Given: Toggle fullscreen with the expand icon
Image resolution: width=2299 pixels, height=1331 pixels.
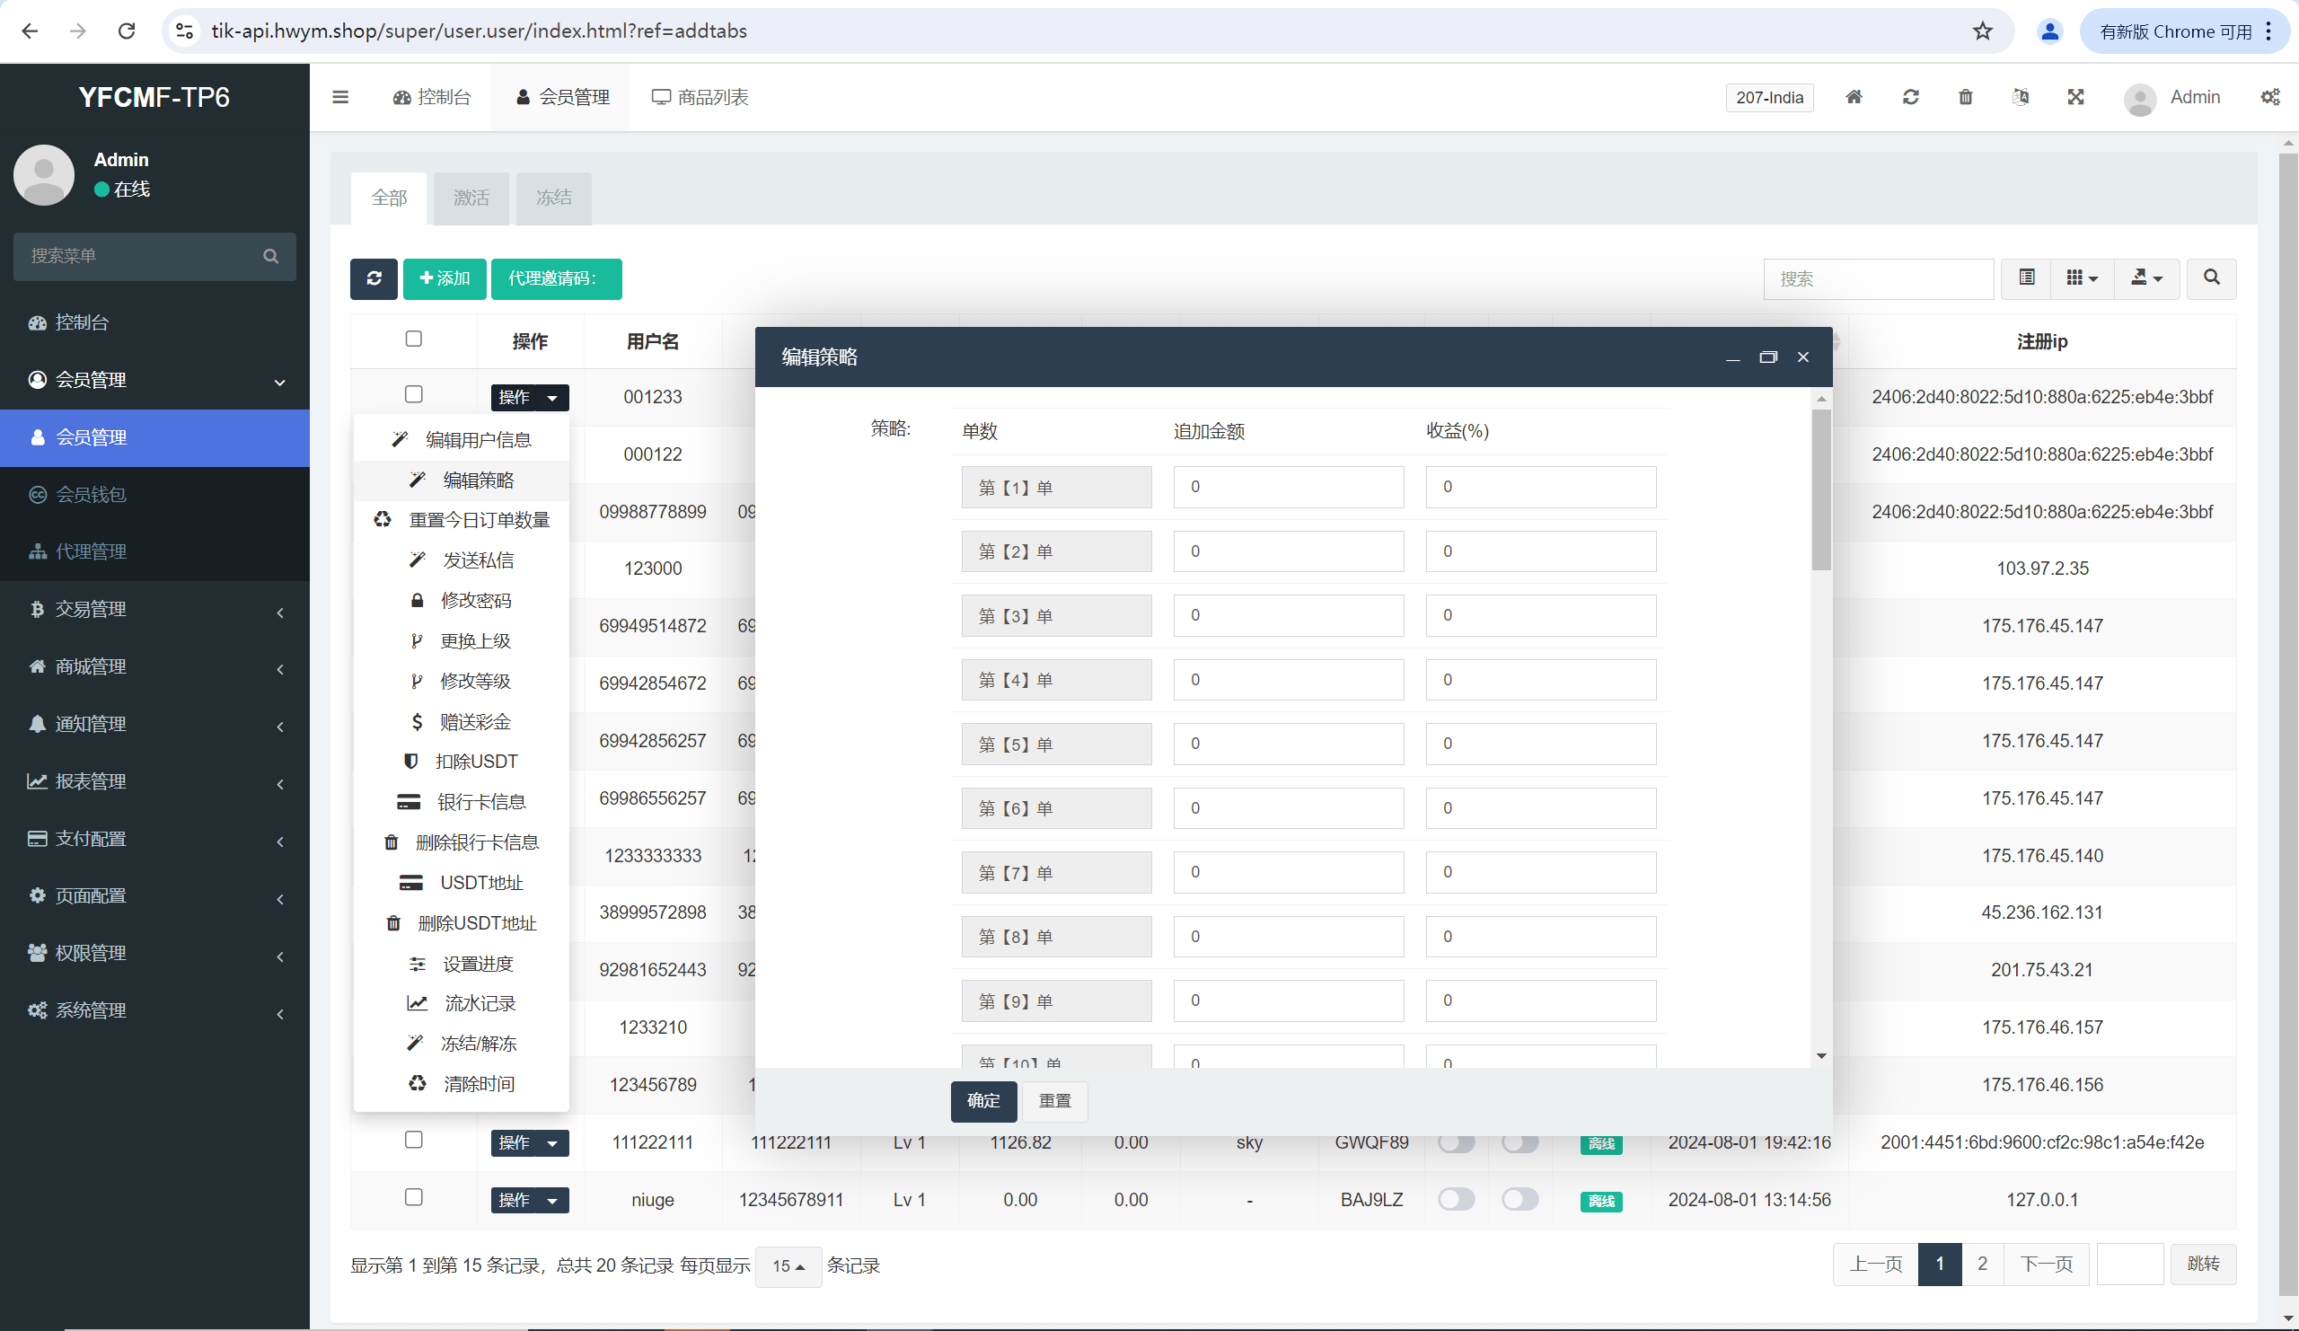Looking at the screenshot, I should (2075, 98).
